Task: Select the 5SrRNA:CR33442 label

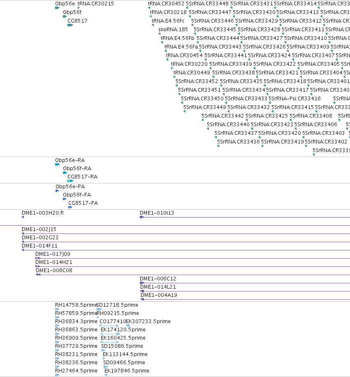Action: (x=223, y=116)
